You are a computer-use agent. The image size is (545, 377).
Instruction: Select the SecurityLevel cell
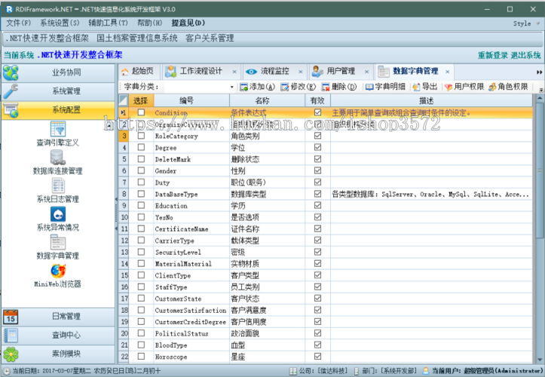coord(191,252)
